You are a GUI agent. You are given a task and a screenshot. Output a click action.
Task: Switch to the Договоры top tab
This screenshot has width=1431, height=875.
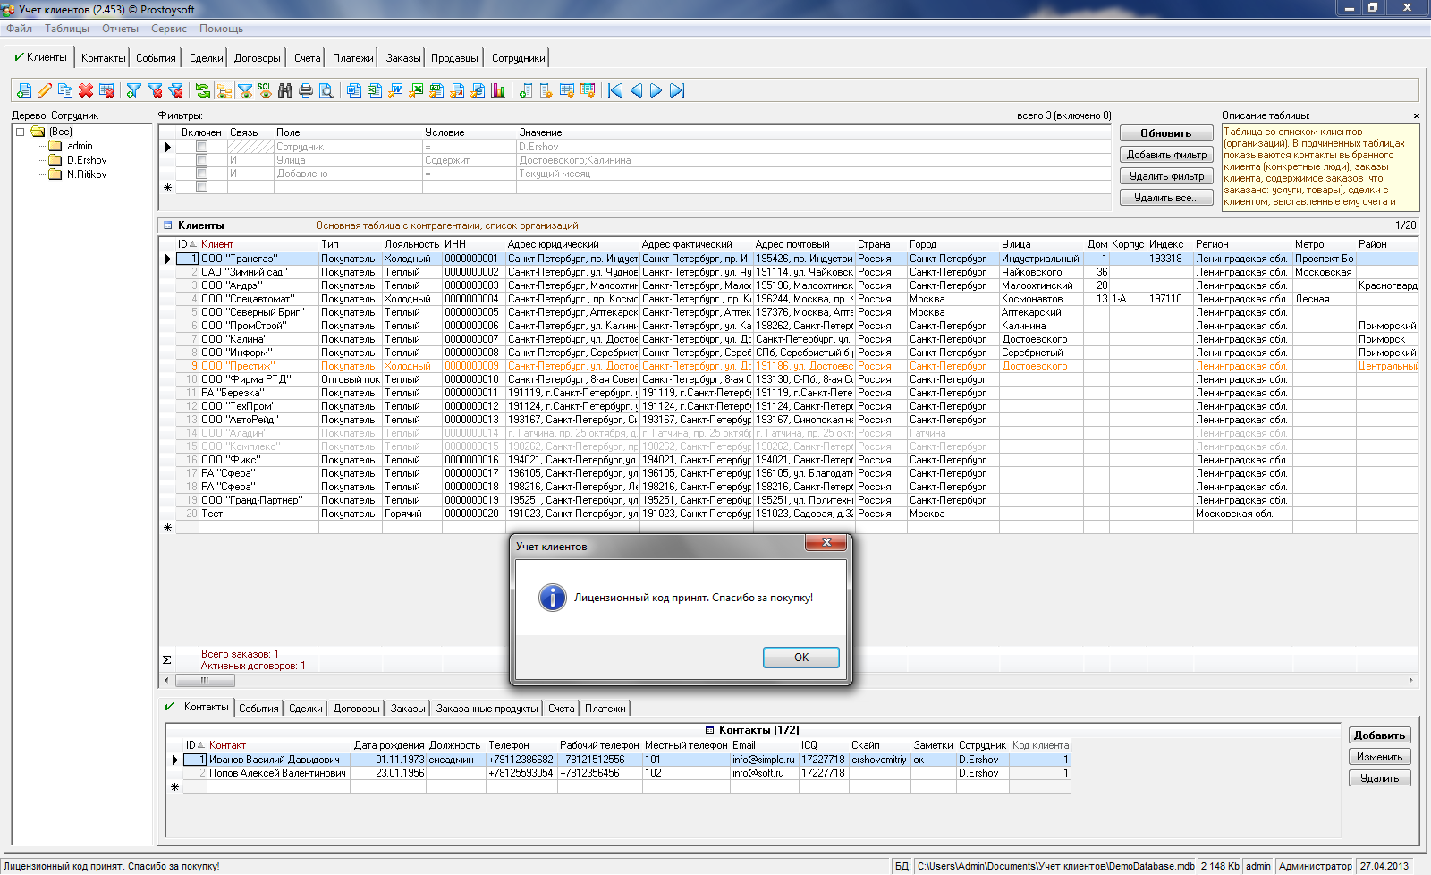257,58
